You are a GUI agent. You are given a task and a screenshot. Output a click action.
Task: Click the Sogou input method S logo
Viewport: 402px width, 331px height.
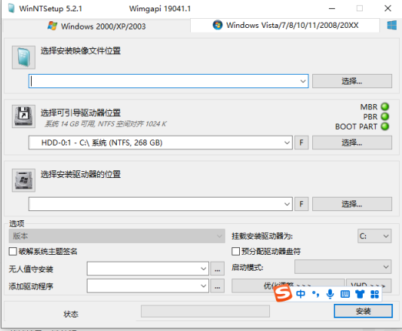click(283, 293)
